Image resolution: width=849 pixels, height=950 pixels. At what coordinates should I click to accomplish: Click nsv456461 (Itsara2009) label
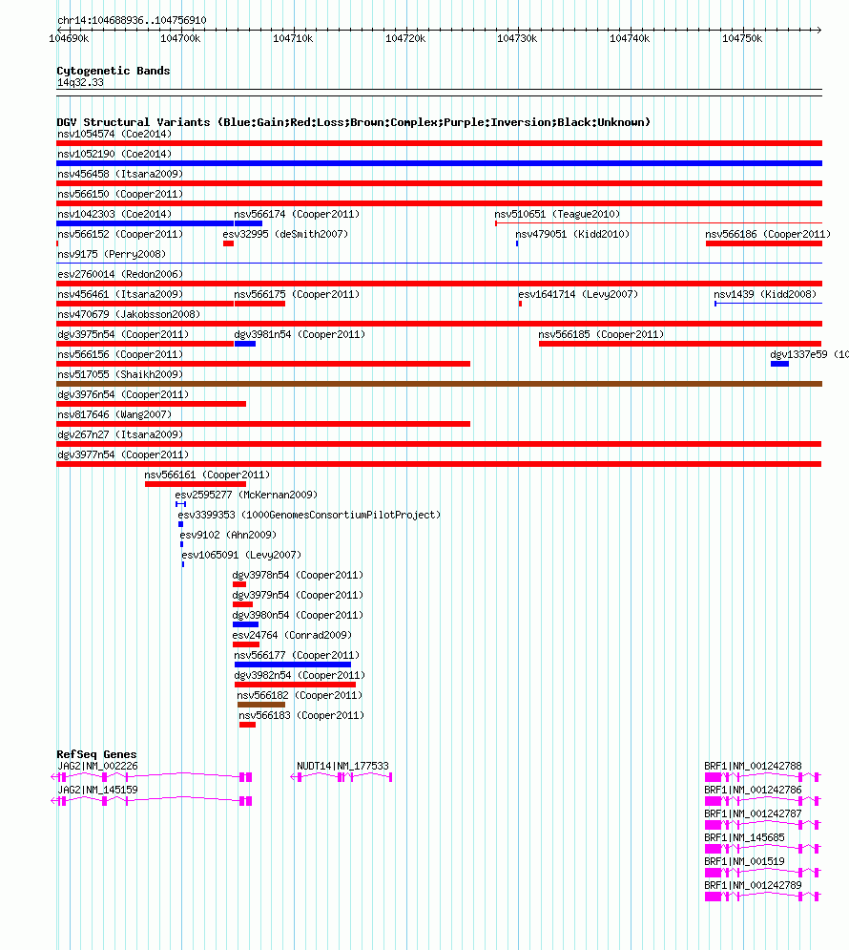pos(120,294)
